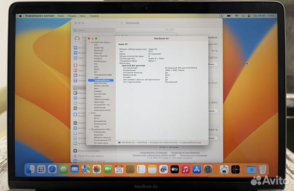294x191 pixels.
Task: Open Reminders app in the Dock
Action: [141, 169]
